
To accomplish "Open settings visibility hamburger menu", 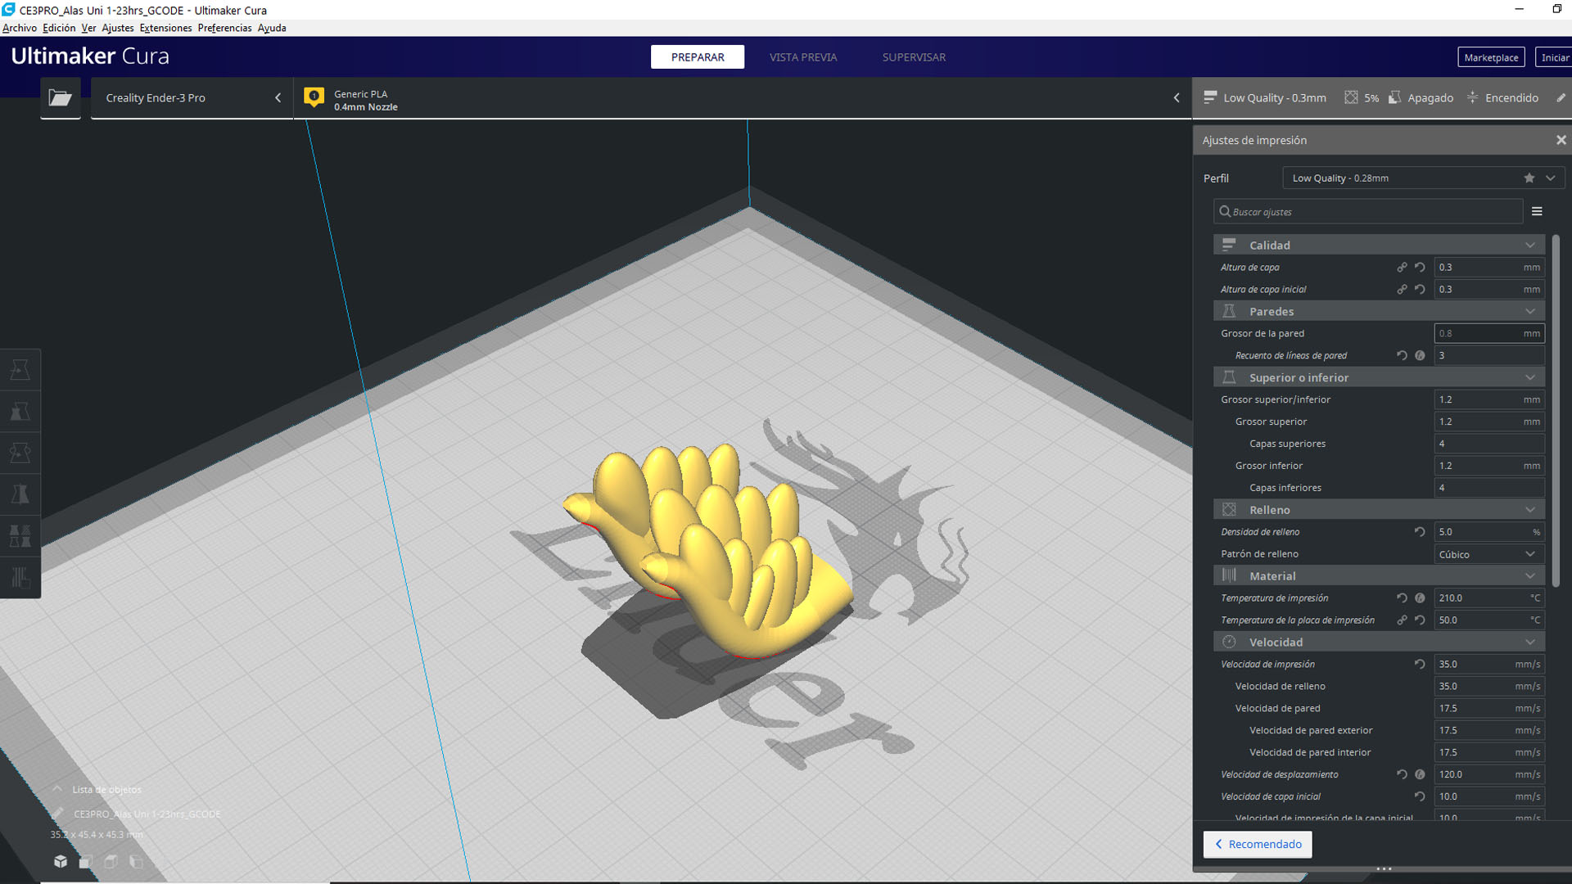I will (x=1537, y=211).
